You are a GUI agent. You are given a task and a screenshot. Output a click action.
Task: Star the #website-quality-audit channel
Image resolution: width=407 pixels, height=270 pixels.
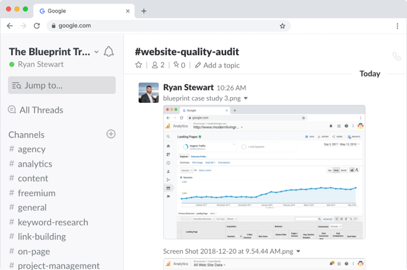pos(139,65)
